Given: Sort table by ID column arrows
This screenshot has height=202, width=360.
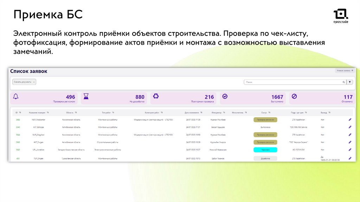Looking at the screenshot, I should pyautogui.click(x=20, y=113).
